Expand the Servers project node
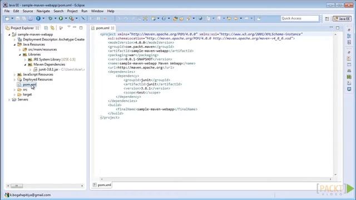Viewport: 356px width, 200px height. click(x=9, y=99)
